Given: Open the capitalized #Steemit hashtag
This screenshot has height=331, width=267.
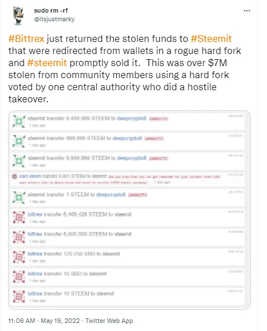Looking at the screenshot, I should (x=211, y=39).
